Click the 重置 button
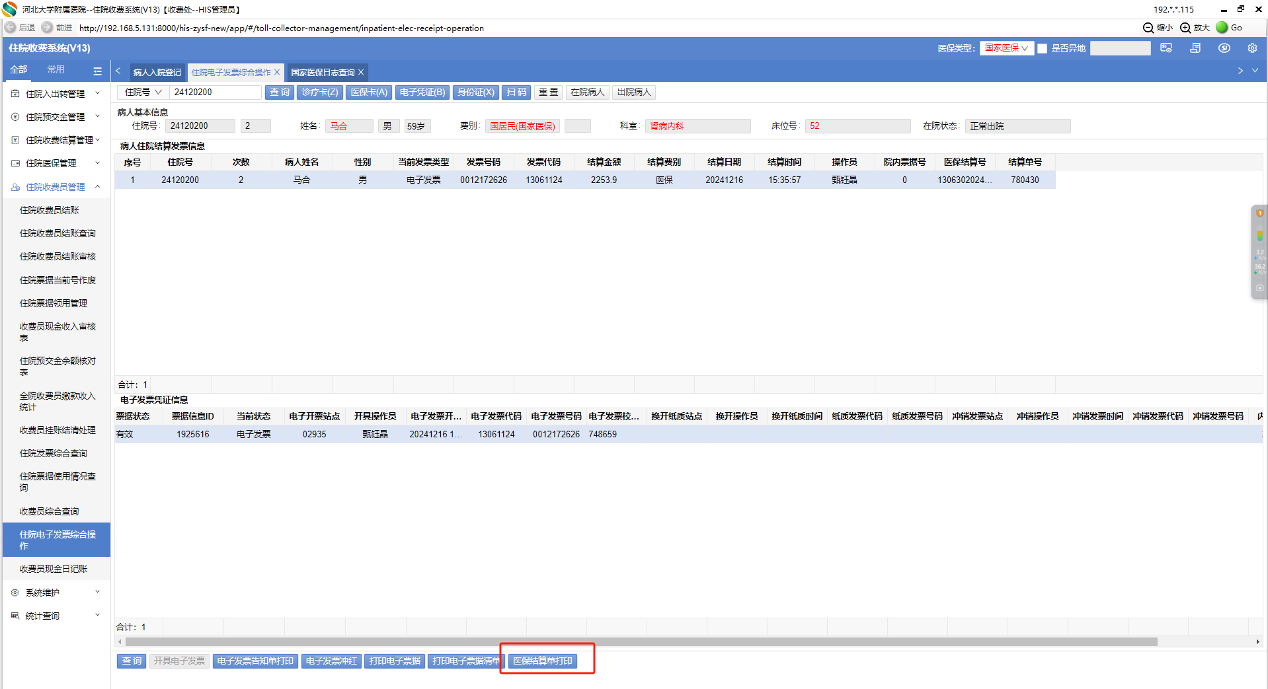Viewport: 1268px width, 689px height. point(548,92)
